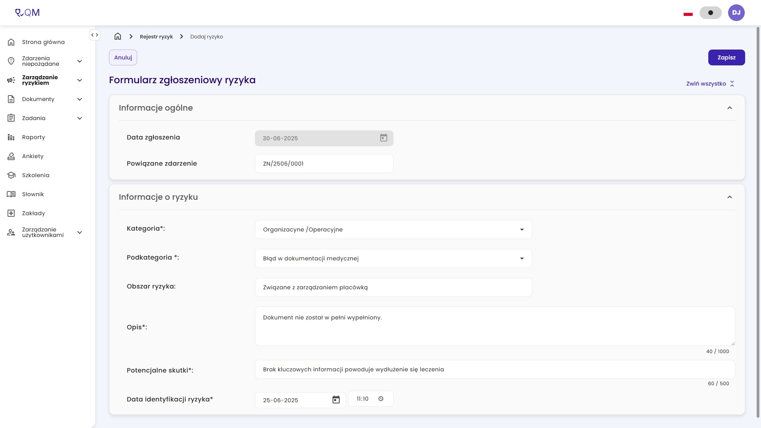The width and height of the screenshot is (761, 428).
Task: Collapse the sidebar with the arrows icon
Action: tap(95, 35)
